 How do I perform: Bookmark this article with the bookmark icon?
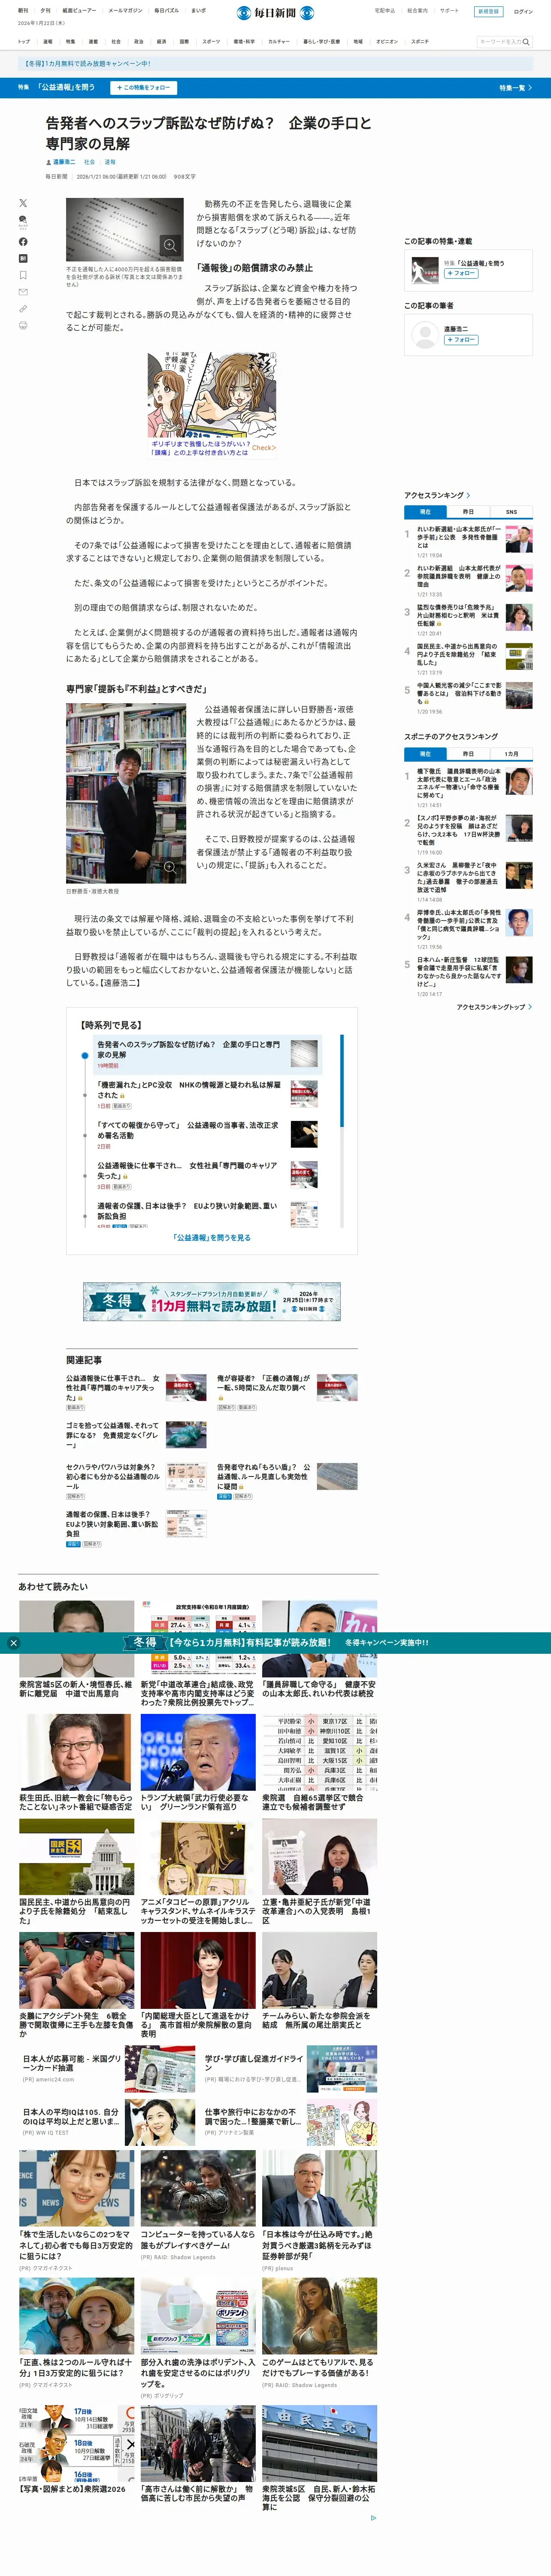[x=23, y=275]
